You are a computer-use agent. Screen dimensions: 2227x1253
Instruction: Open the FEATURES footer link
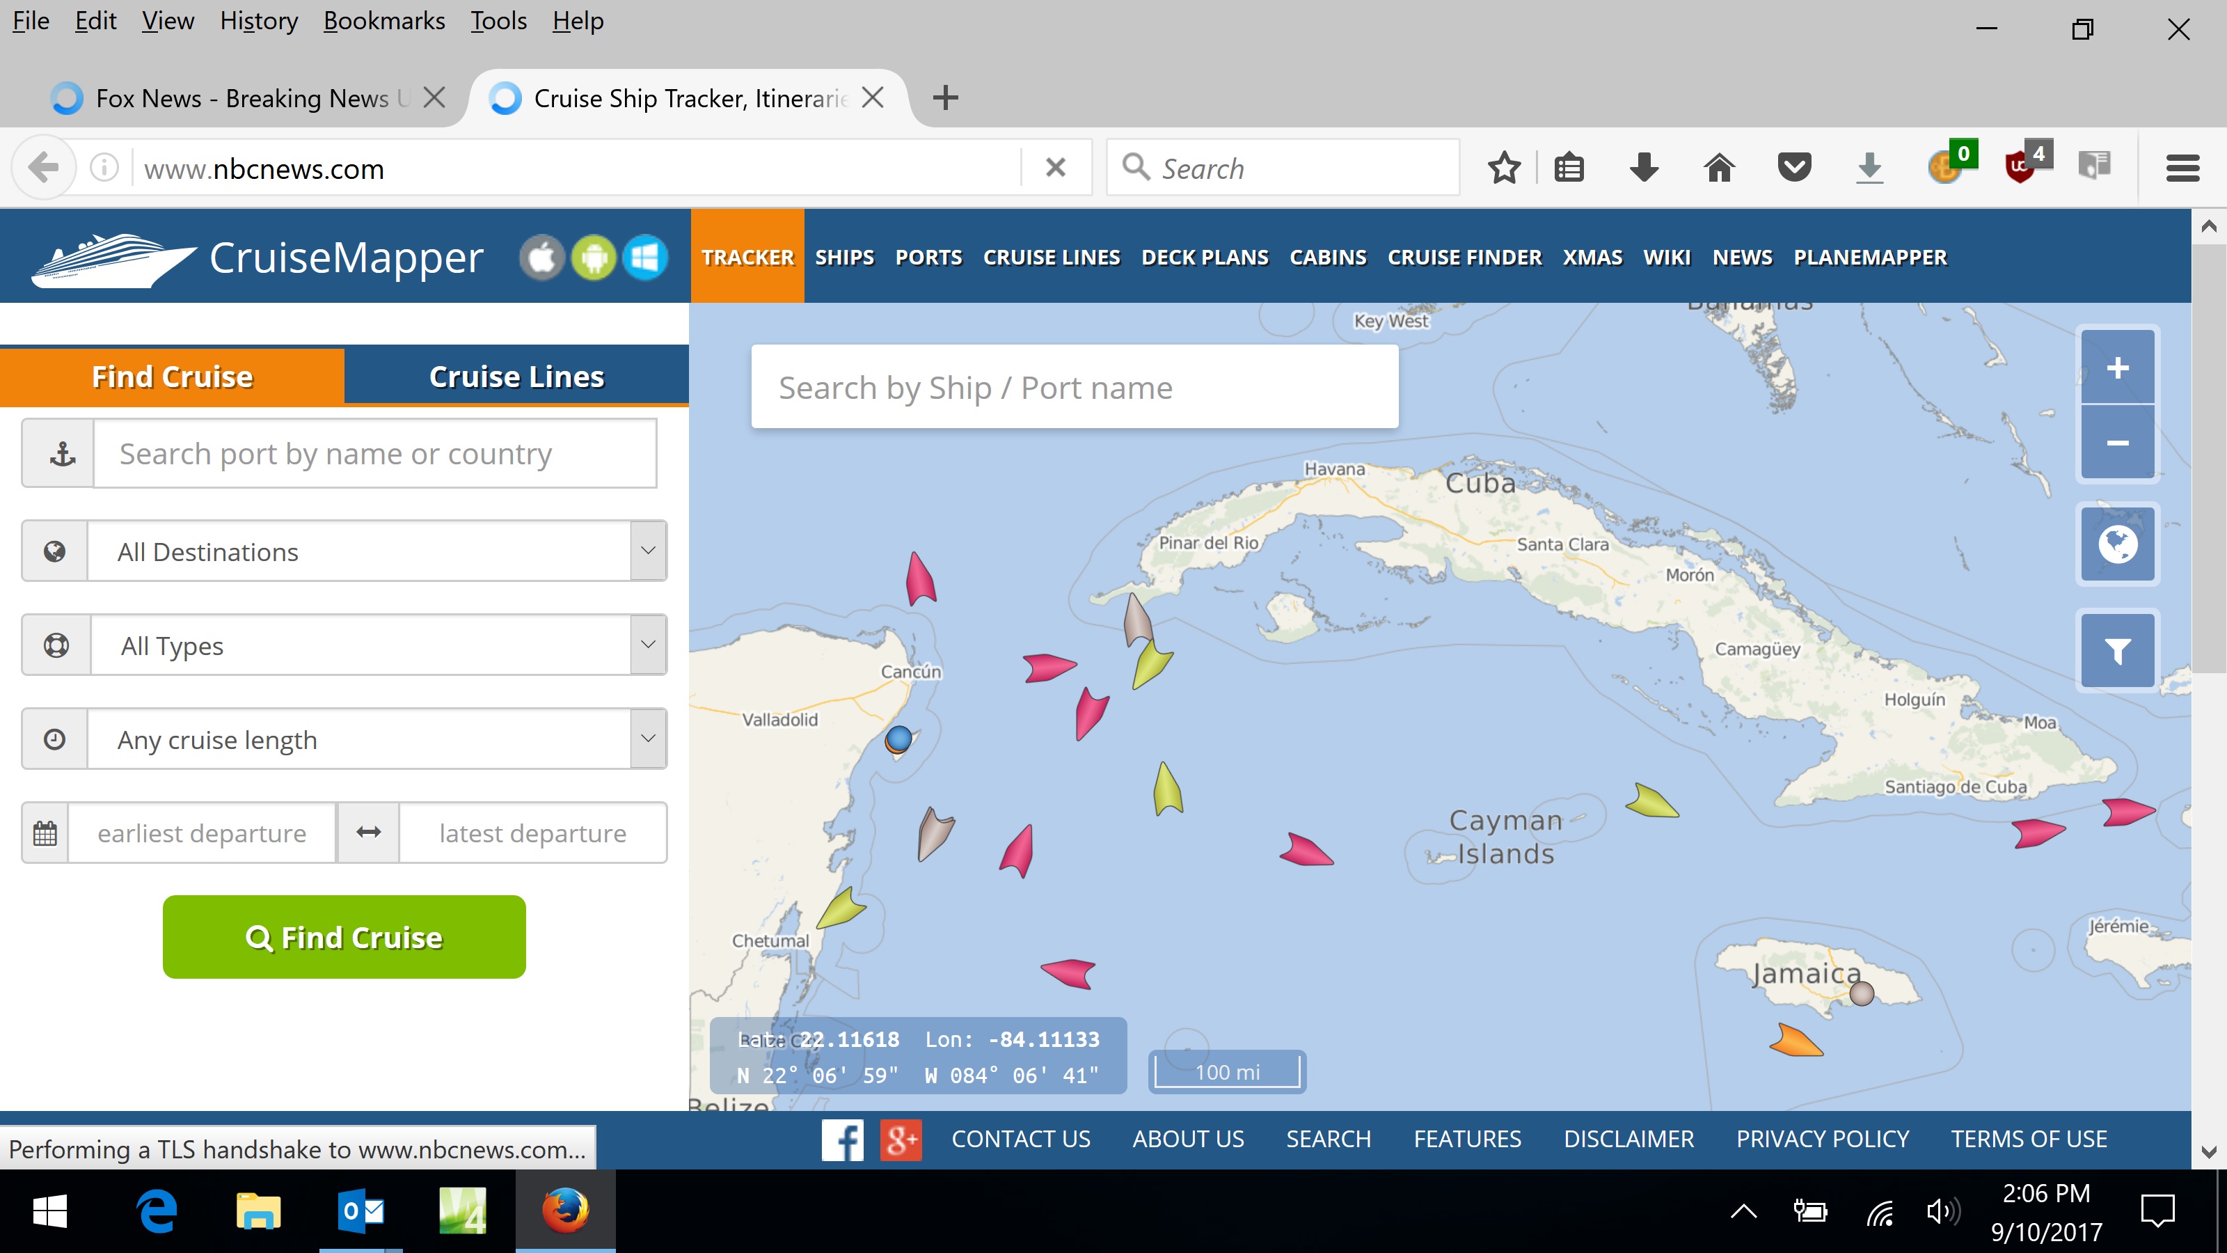coord(1467,1139)
